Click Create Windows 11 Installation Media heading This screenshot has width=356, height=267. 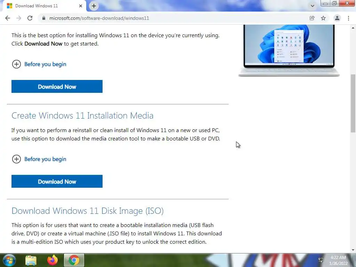point(82,115)
